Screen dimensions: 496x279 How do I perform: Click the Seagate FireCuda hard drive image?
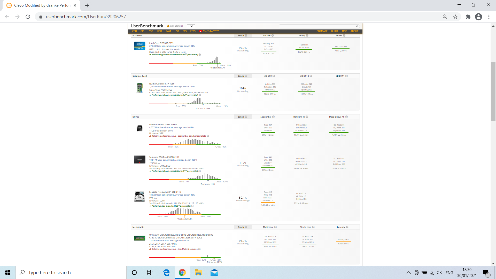tap(139, 197)
